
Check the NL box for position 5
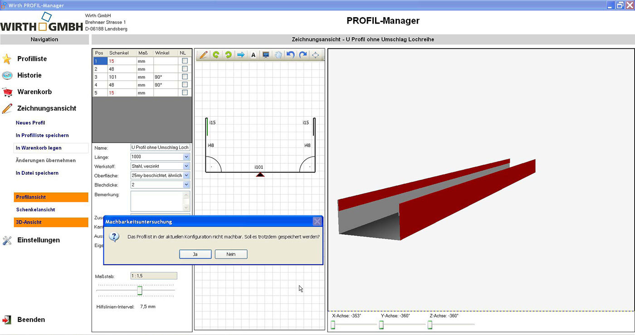[x=185, y=93]
